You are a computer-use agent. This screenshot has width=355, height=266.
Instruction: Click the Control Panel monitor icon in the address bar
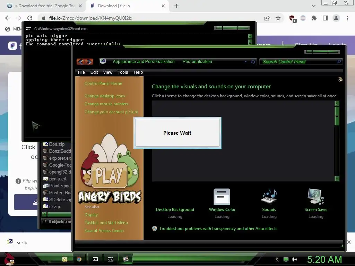(103, 61)
